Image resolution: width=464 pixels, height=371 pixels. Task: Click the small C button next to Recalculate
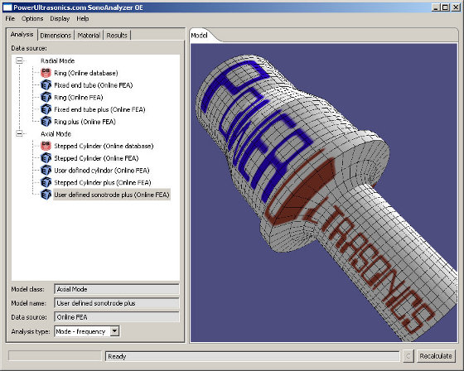tap(408, 355)
